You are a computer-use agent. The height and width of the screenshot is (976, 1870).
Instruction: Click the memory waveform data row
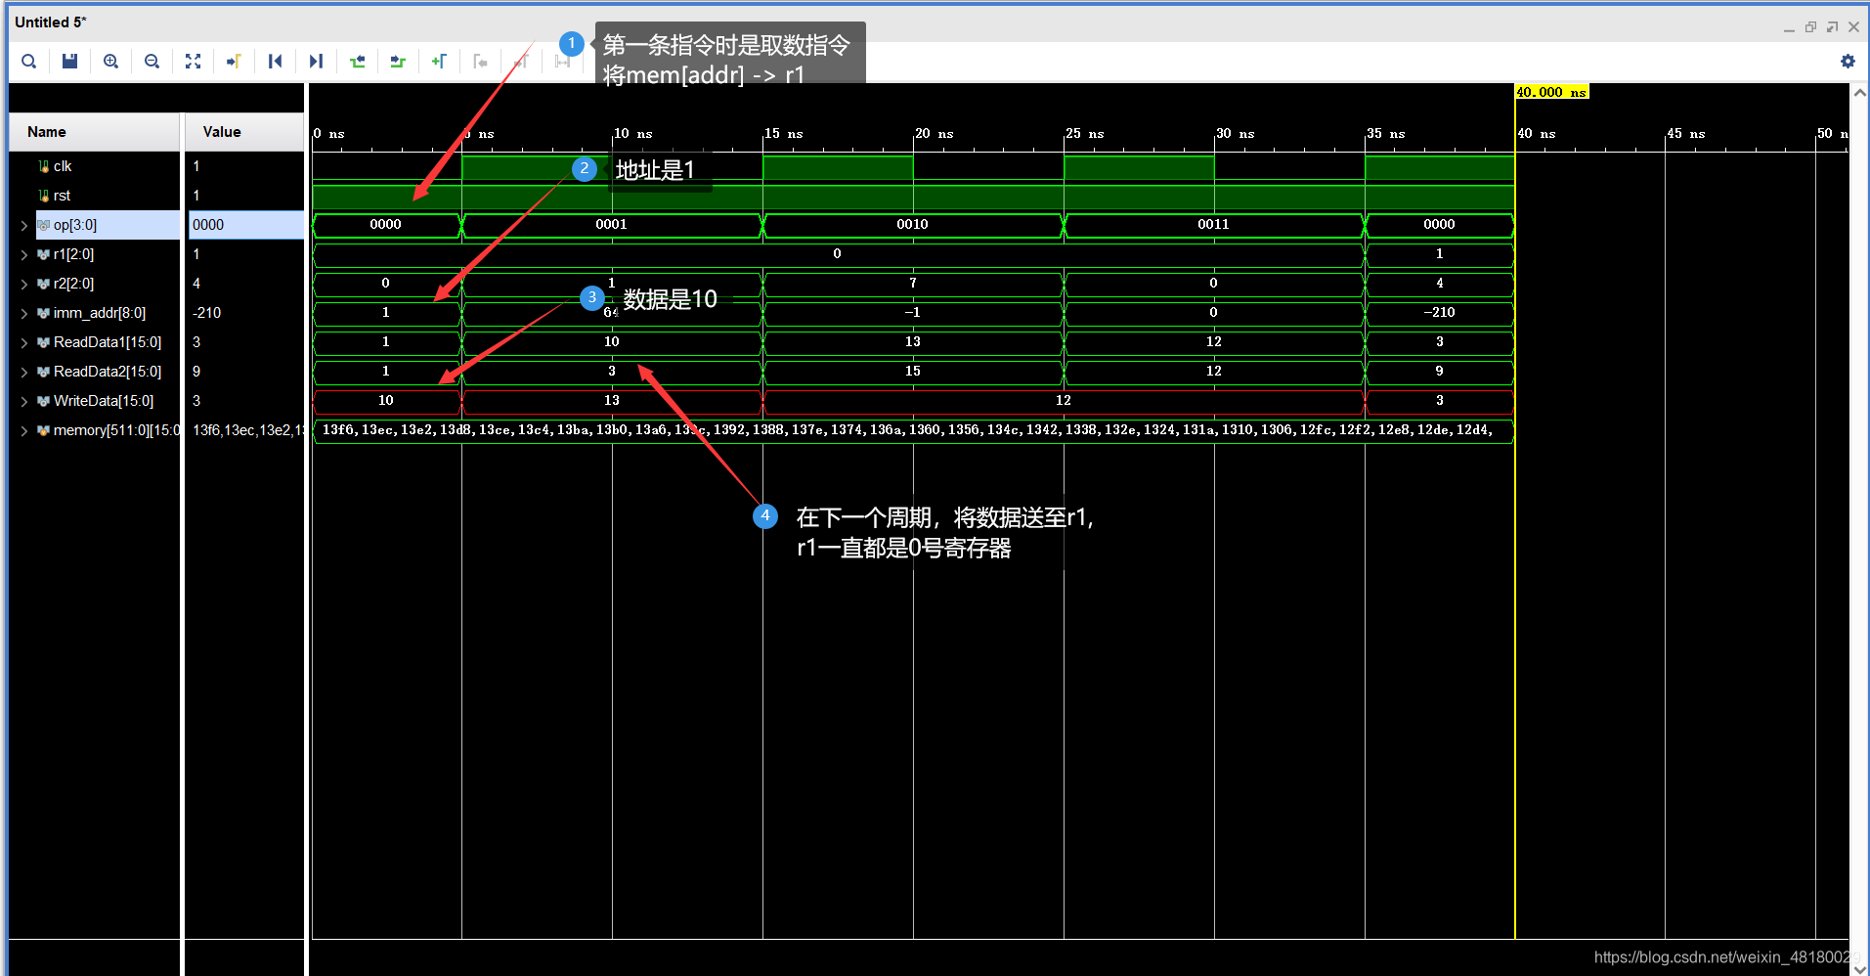tap(913, 430)
